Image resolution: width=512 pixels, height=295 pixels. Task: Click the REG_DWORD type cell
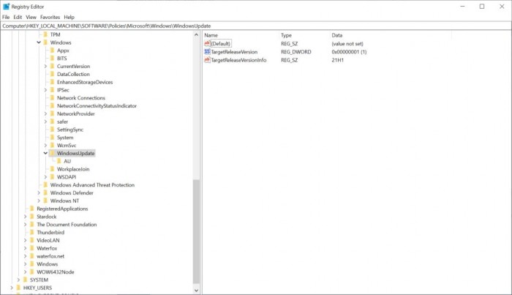pyautogui.click(x=295, y=52)
